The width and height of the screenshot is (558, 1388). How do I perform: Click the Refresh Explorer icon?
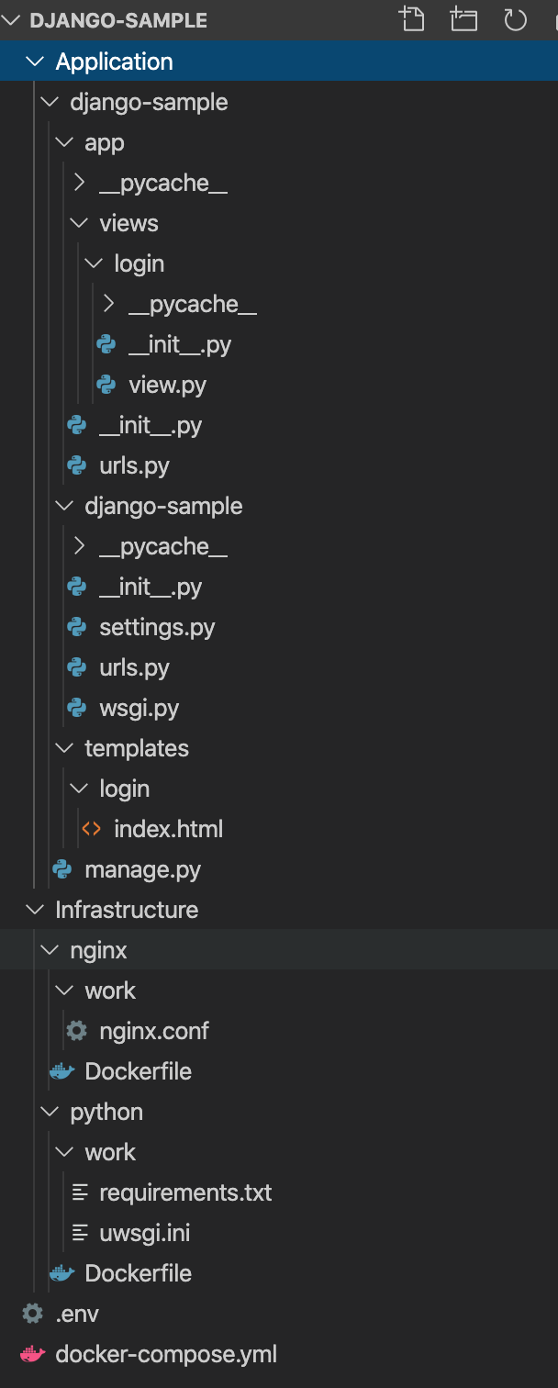point(516,19)
